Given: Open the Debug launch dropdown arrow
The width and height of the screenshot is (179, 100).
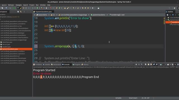Looking at the screenshot, I should click(x=35, y=8).
